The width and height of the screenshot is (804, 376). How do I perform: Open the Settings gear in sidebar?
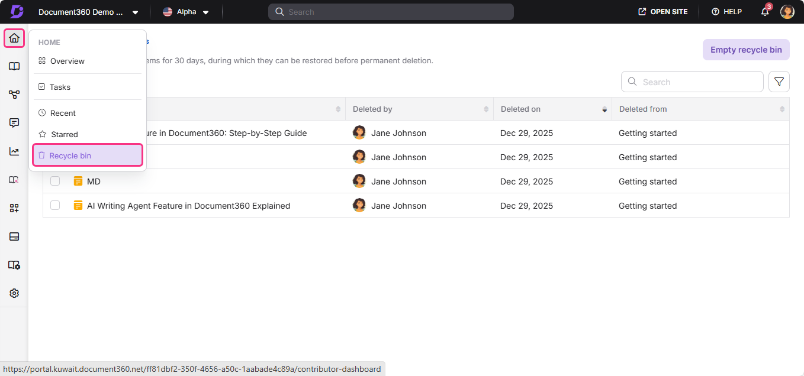[14, 293]
